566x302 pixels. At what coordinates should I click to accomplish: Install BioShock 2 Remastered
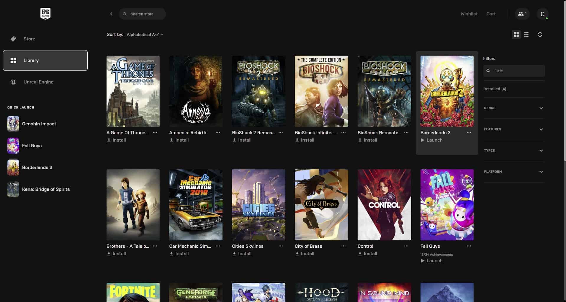[242, 140]
